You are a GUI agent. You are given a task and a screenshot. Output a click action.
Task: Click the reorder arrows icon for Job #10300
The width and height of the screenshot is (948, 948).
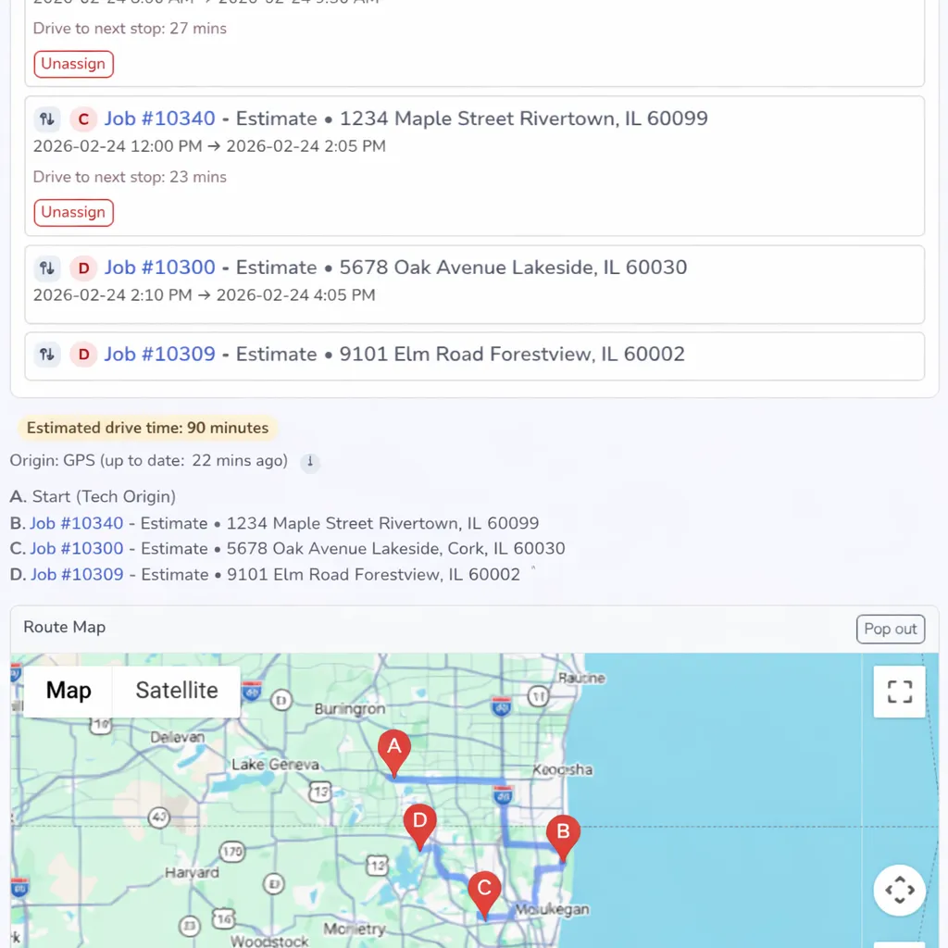point(47,268)
